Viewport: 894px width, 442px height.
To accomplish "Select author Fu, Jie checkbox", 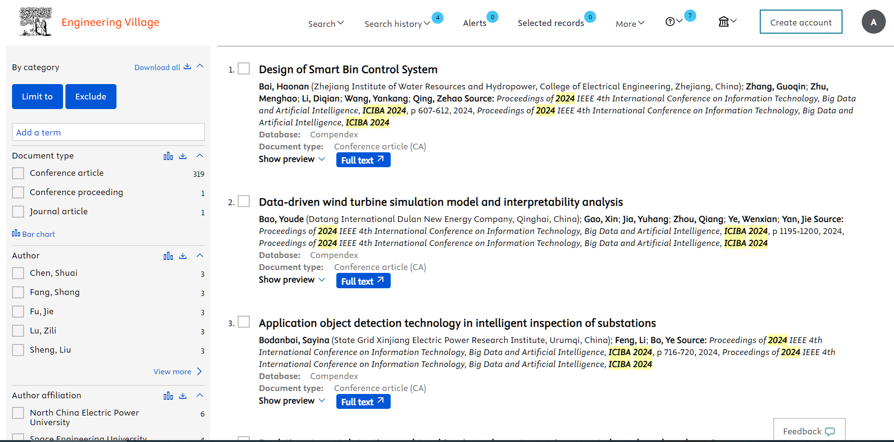I will click(18, 311).
